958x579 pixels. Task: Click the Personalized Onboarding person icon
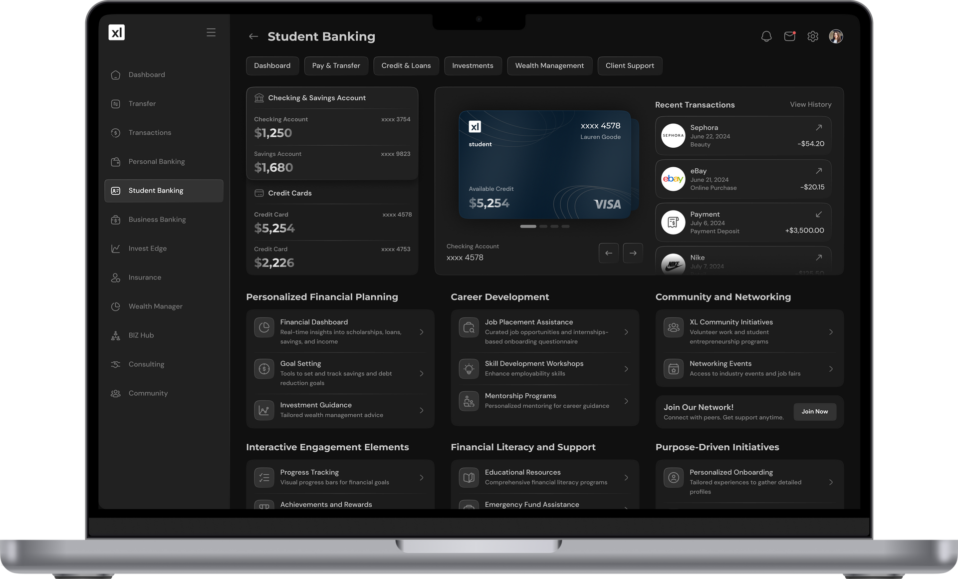[x=674, y=478]
